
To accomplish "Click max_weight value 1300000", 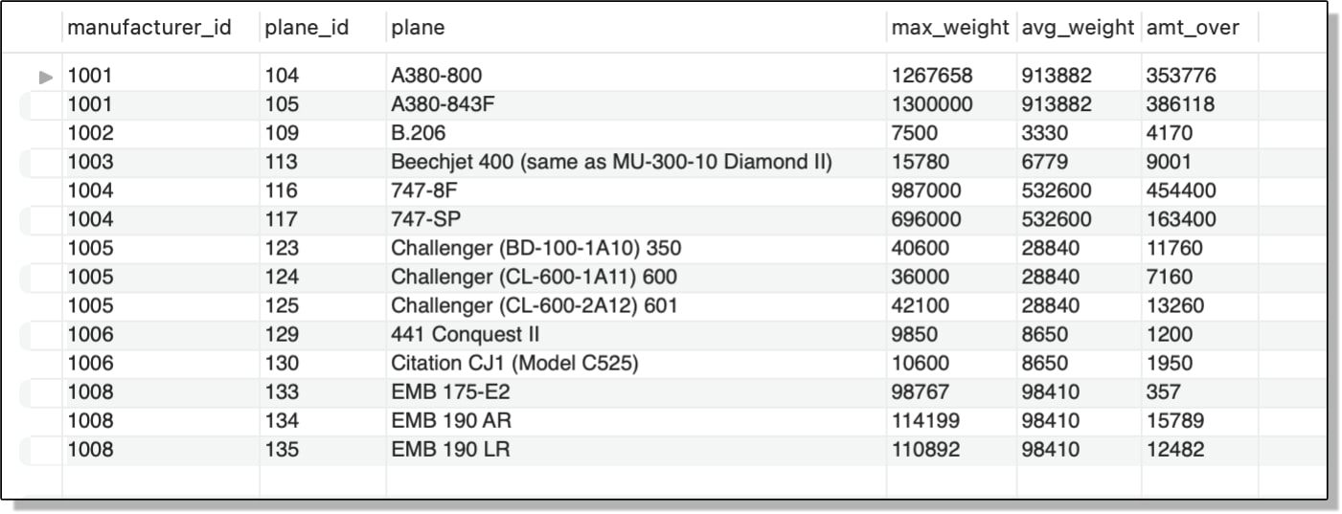I will 951,104.
